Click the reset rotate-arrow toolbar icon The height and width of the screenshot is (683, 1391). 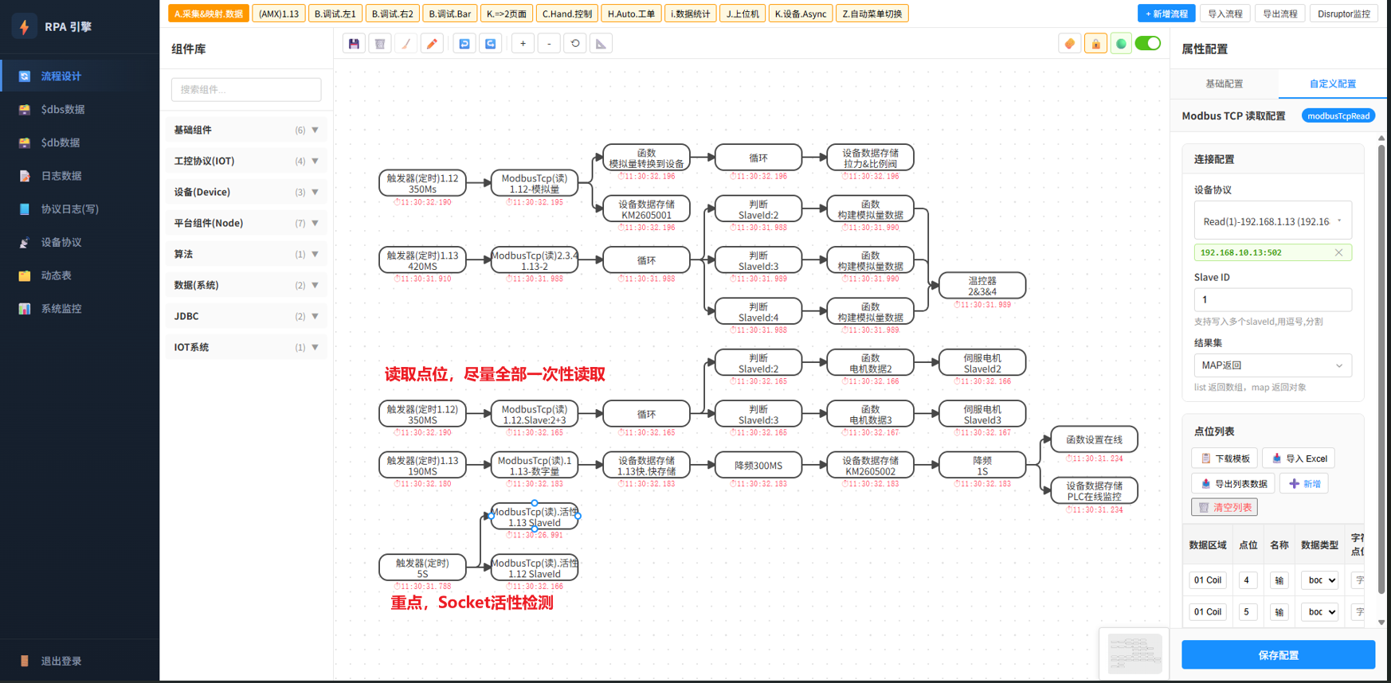[x=575, y=44]
